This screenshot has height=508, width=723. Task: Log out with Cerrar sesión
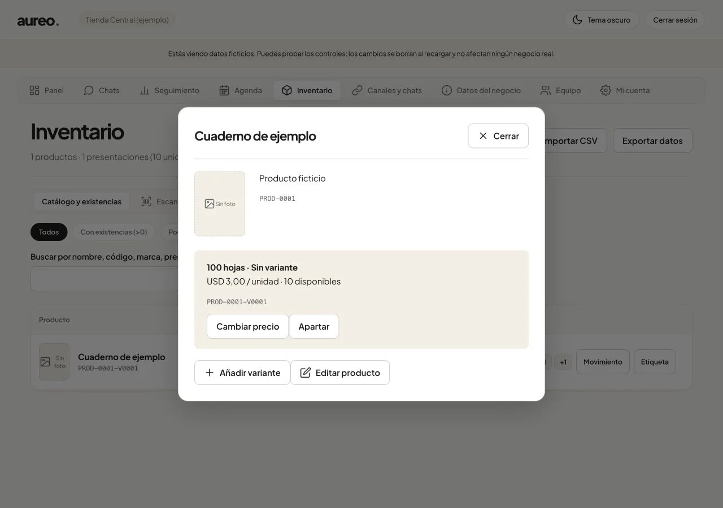[x=675, y=20]
